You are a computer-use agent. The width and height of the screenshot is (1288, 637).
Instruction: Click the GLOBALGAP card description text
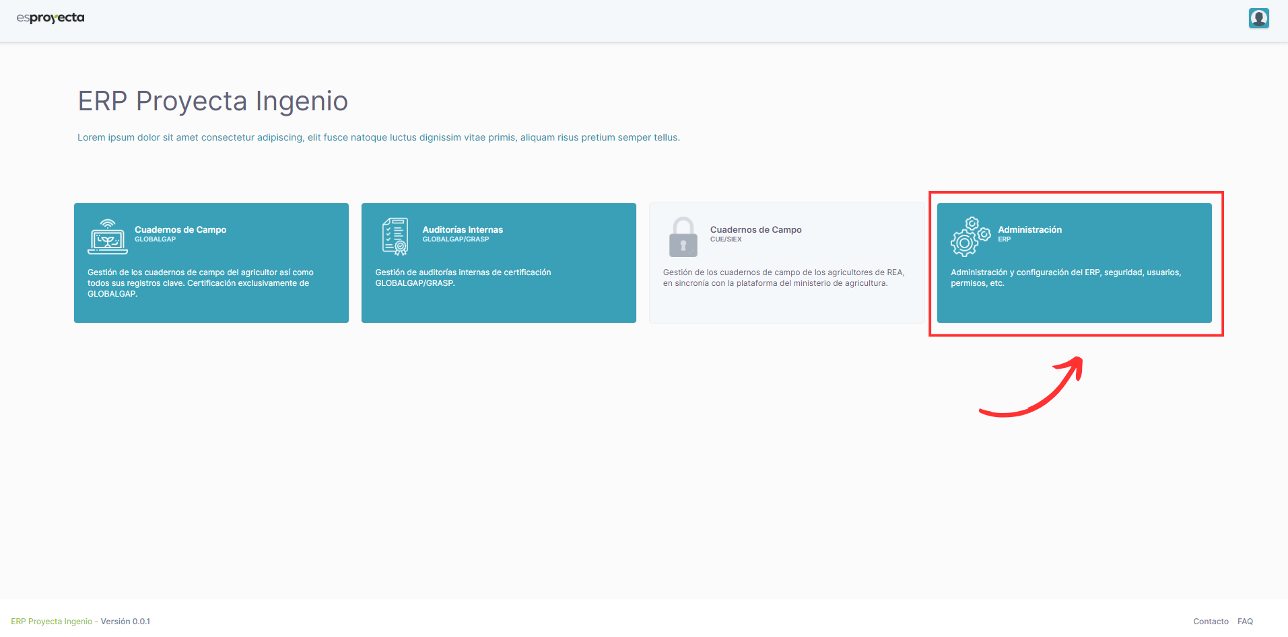pyautogui.click(x=200, y=283)
